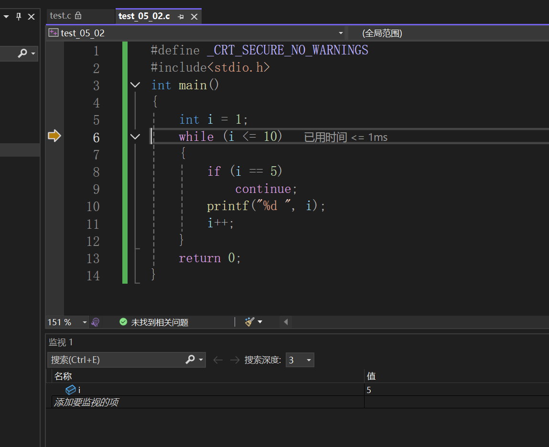Image resolution: width=549 pixels, height=447 pixels.
Task: Click the 名称 column header
Action: 63,376
